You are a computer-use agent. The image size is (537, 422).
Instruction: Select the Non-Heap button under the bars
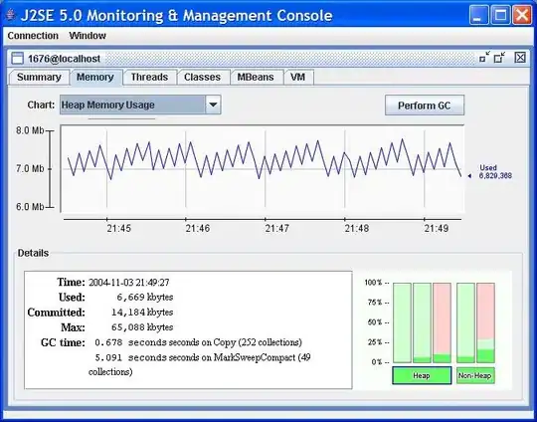tap(475, 375)
